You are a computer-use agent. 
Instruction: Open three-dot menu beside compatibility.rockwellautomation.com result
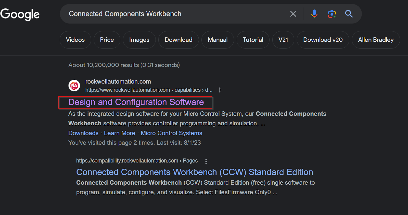[x=206, y=161]
